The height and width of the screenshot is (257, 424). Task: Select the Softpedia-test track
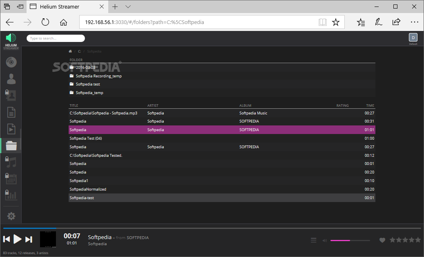pyautogui.click(x=222, y=198)
